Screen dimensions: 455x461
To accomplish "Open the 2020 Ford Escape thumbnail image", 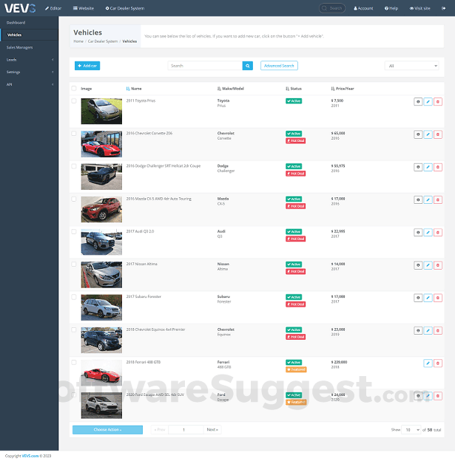I will tap(101, 406).
